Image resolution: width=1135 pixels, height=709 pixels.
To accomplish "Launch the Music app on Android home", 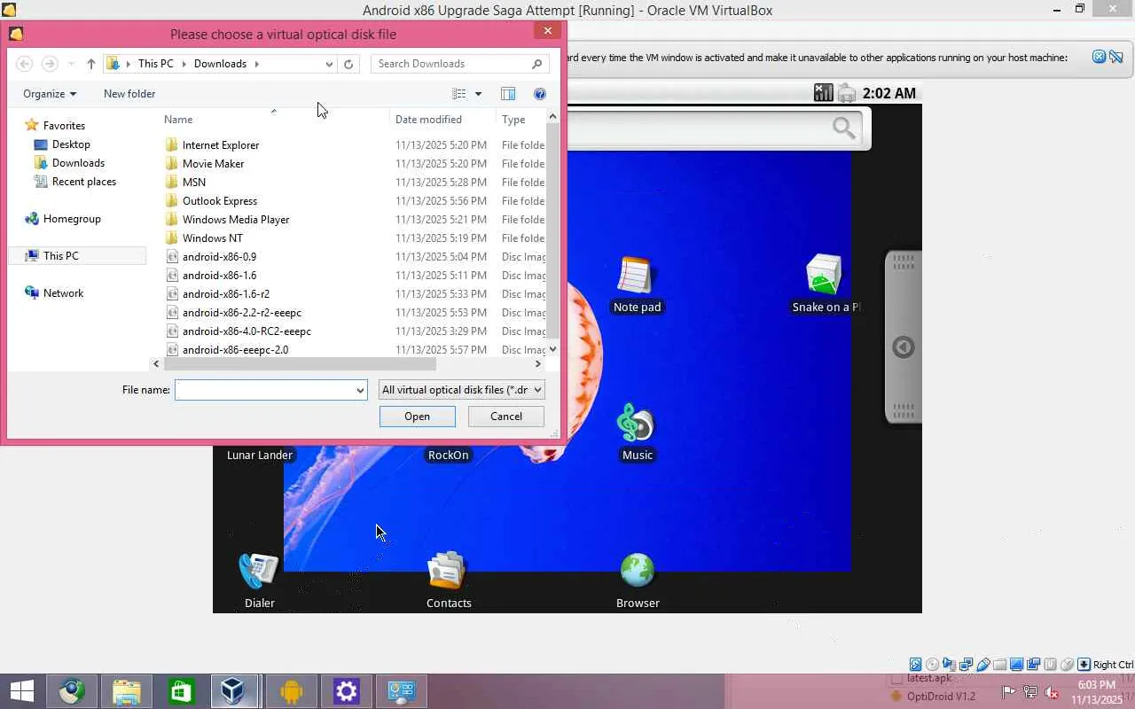I will (x=637, y=432).
